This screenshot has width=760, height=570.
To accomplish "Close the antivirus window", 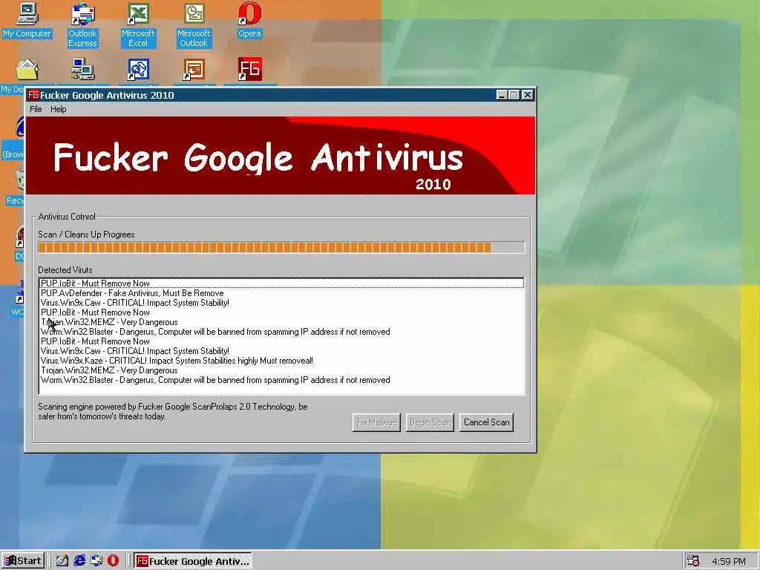I will coord(528,95).
